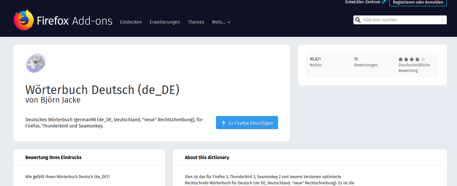457x186 pixels.
Task: Click the 90.821 Nutzer statistic
Action: pos(316,62)
